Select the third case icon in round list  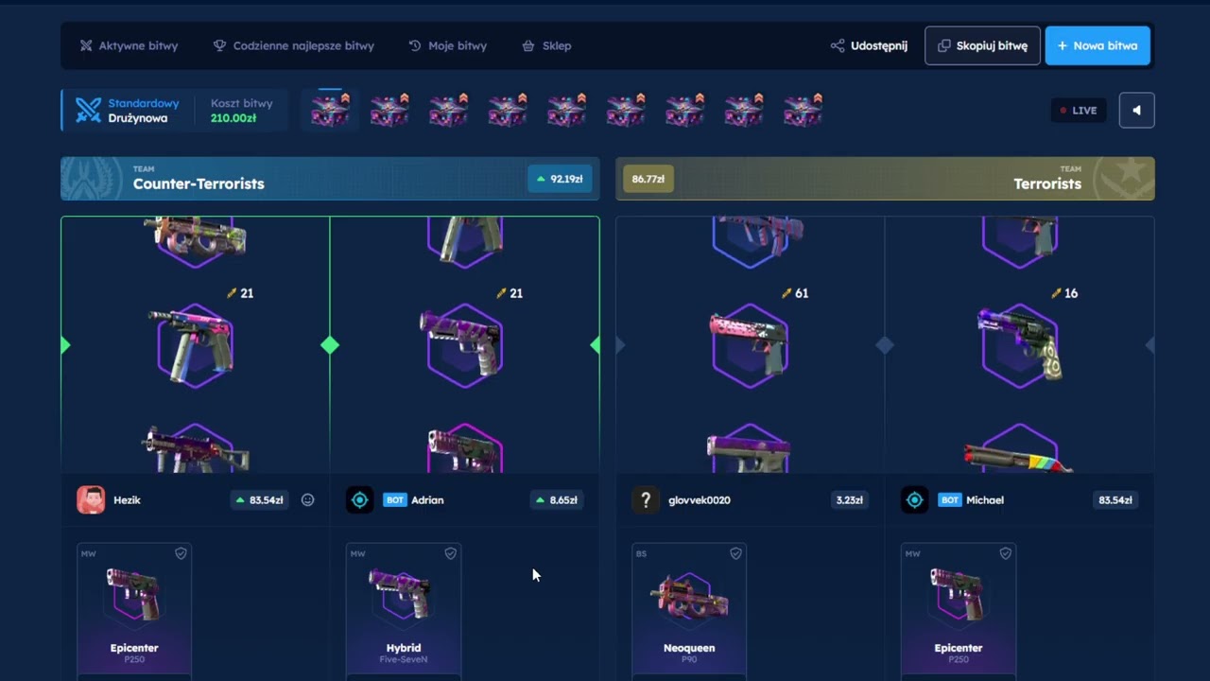pyautogui.click(x=448, y=110)
